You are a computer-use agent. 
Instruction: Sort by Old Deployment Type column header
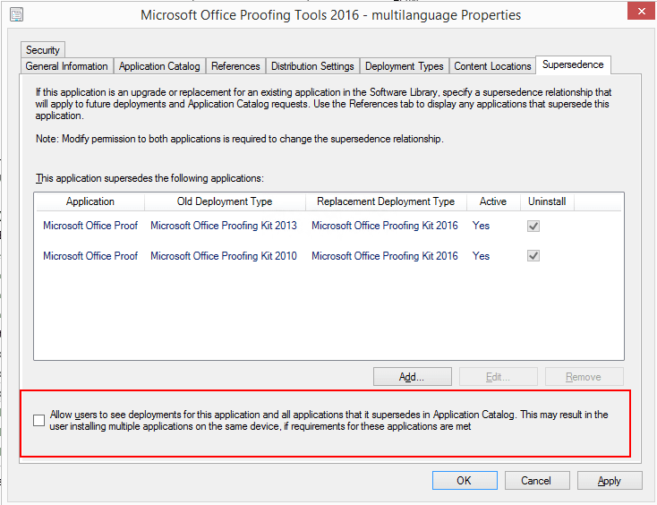pos(225,201)
